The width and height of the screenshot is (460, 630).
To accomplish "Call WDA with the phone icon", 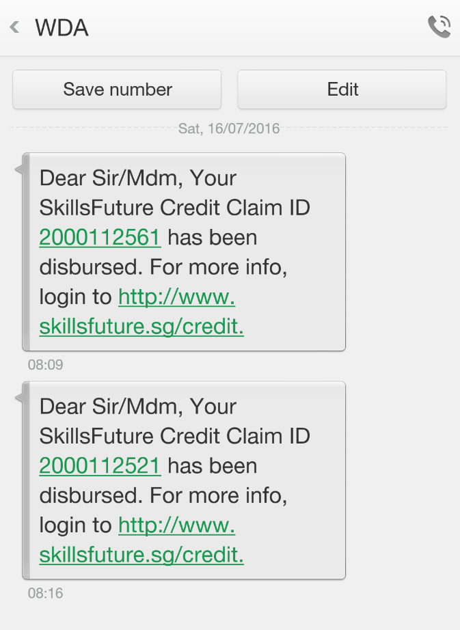I will click(x=439, y=27).
